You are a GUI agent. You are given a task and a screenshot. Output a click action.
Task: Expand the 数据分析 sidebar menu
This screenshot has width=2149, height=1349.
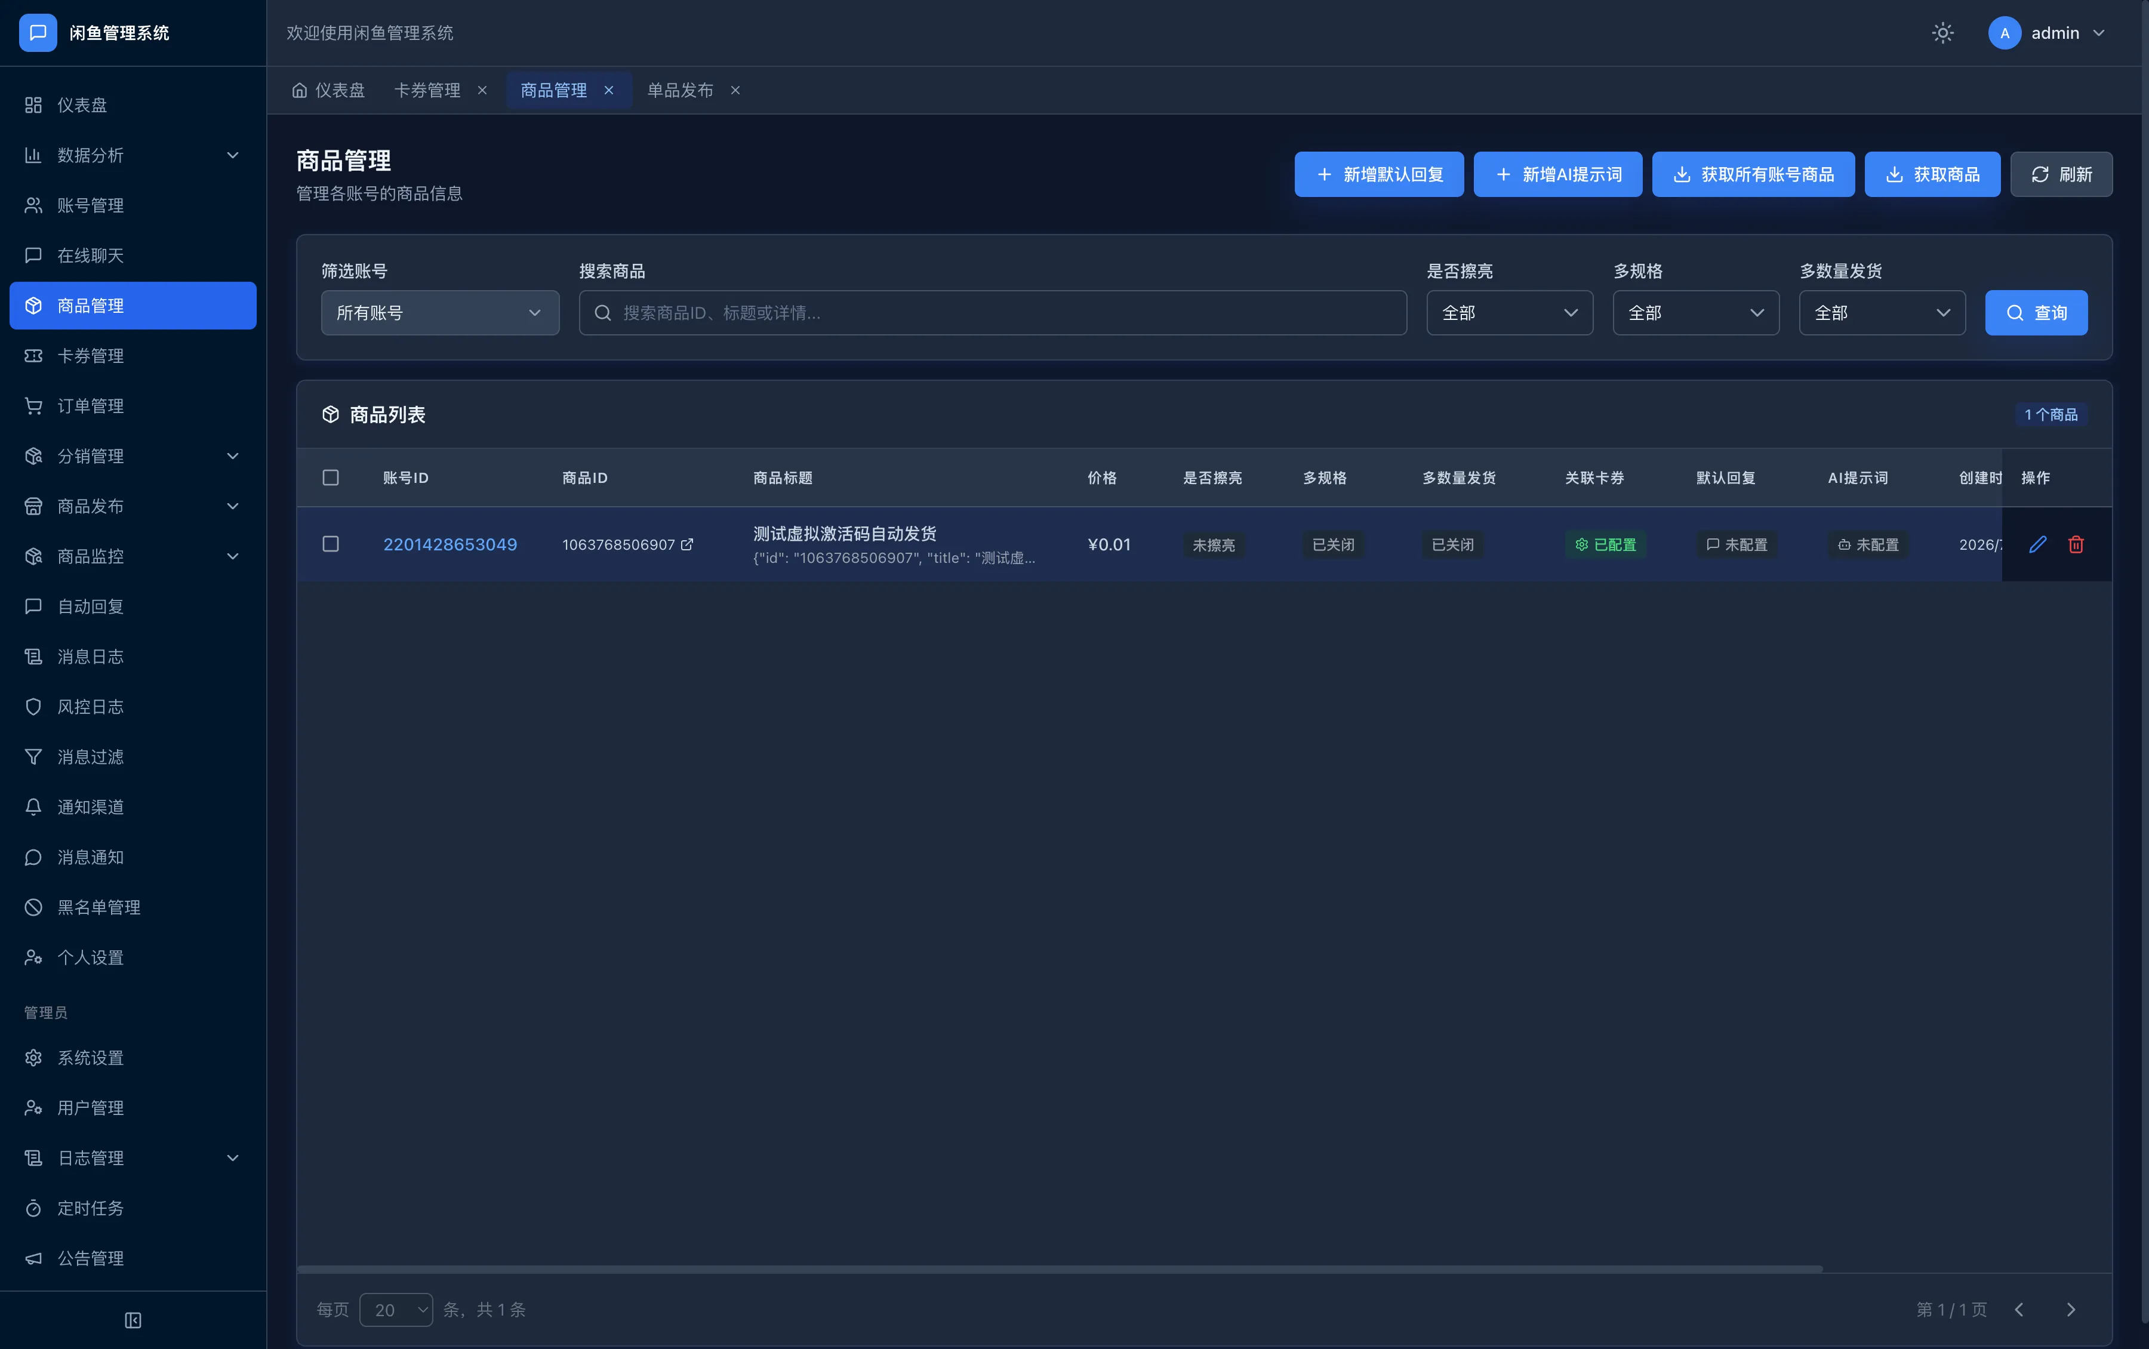(x=133, y=155)
